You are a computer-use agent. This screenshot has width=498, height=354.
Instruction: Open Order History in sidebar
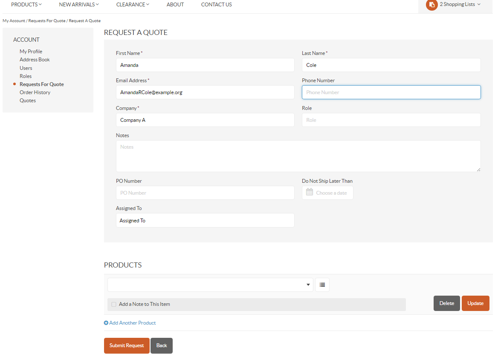(x=35, y=92)
